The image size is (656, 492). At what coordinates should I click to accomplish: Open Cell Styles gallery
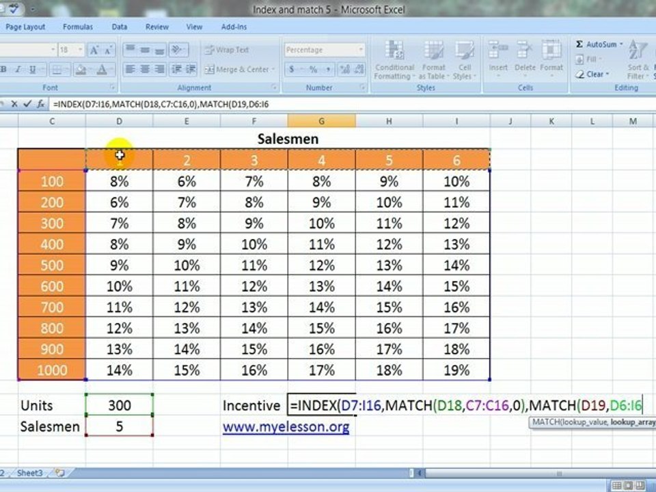point(463,60)
